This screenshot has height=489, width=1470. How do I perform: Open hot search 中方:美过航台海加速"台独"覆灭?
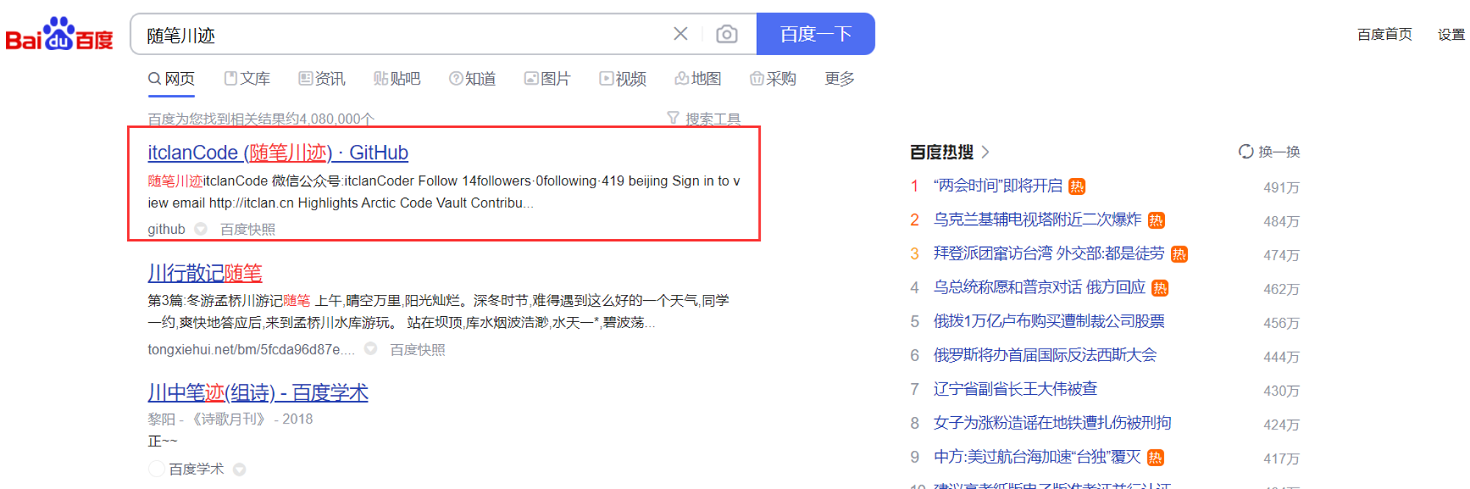(1037, 457)
